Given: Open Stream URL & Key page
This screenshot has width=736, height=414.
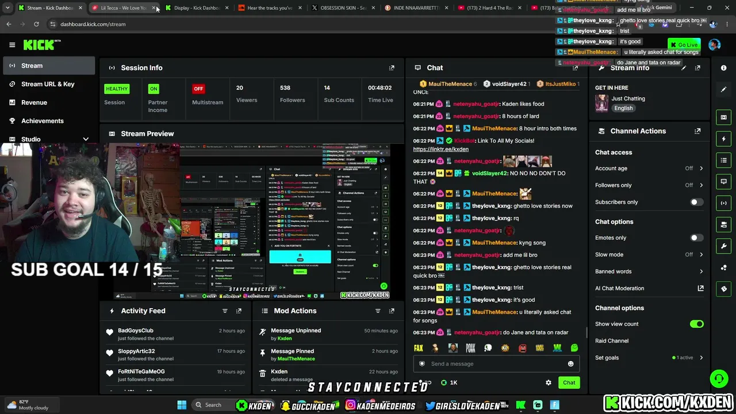Looking at the screenshot, I should click(48, 84).
